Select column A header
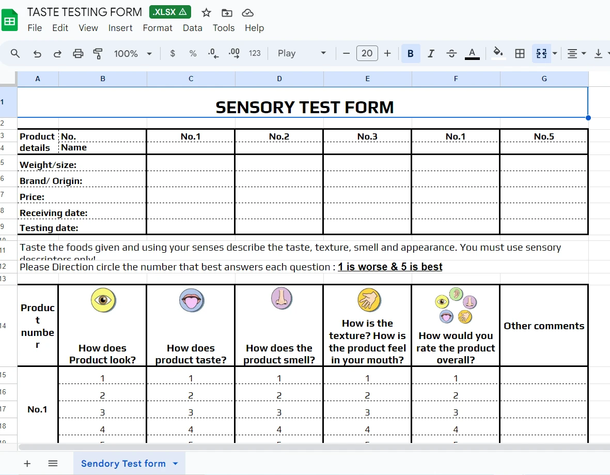Viewport: 610px width, 475px height. [38, 79]
